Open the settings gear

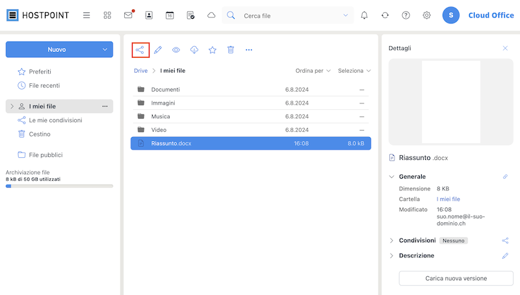(427, 15)
